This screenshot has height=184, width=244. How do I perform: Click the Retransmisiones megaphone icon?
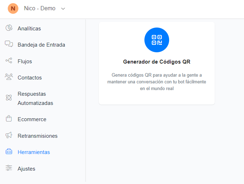coord(9,135)
